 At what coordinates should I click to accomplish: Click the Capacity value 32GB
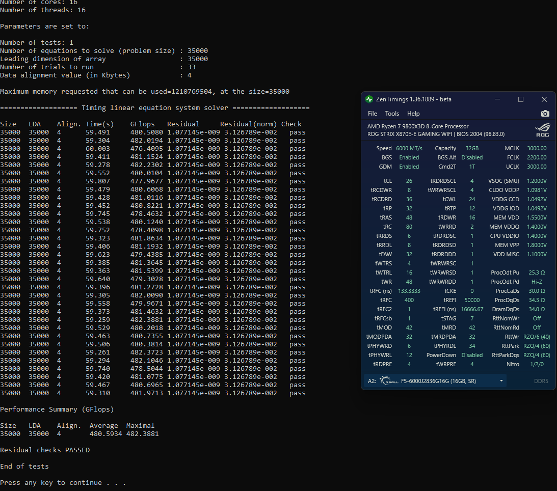(x=472, y=148)
